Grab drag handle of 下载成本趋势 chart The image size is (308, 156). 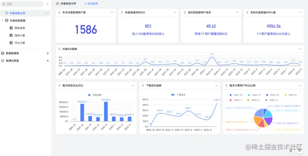coord(143,85)
